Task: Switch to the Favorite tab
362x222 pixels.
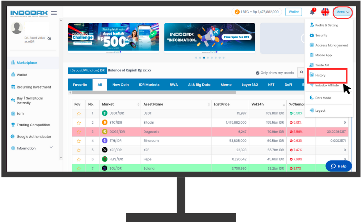Action: pos(80,85)
